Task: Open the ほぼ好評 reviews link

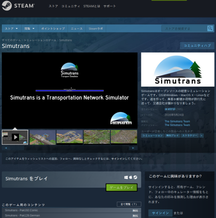Action: pyautogui.click(x=170, y=109)
